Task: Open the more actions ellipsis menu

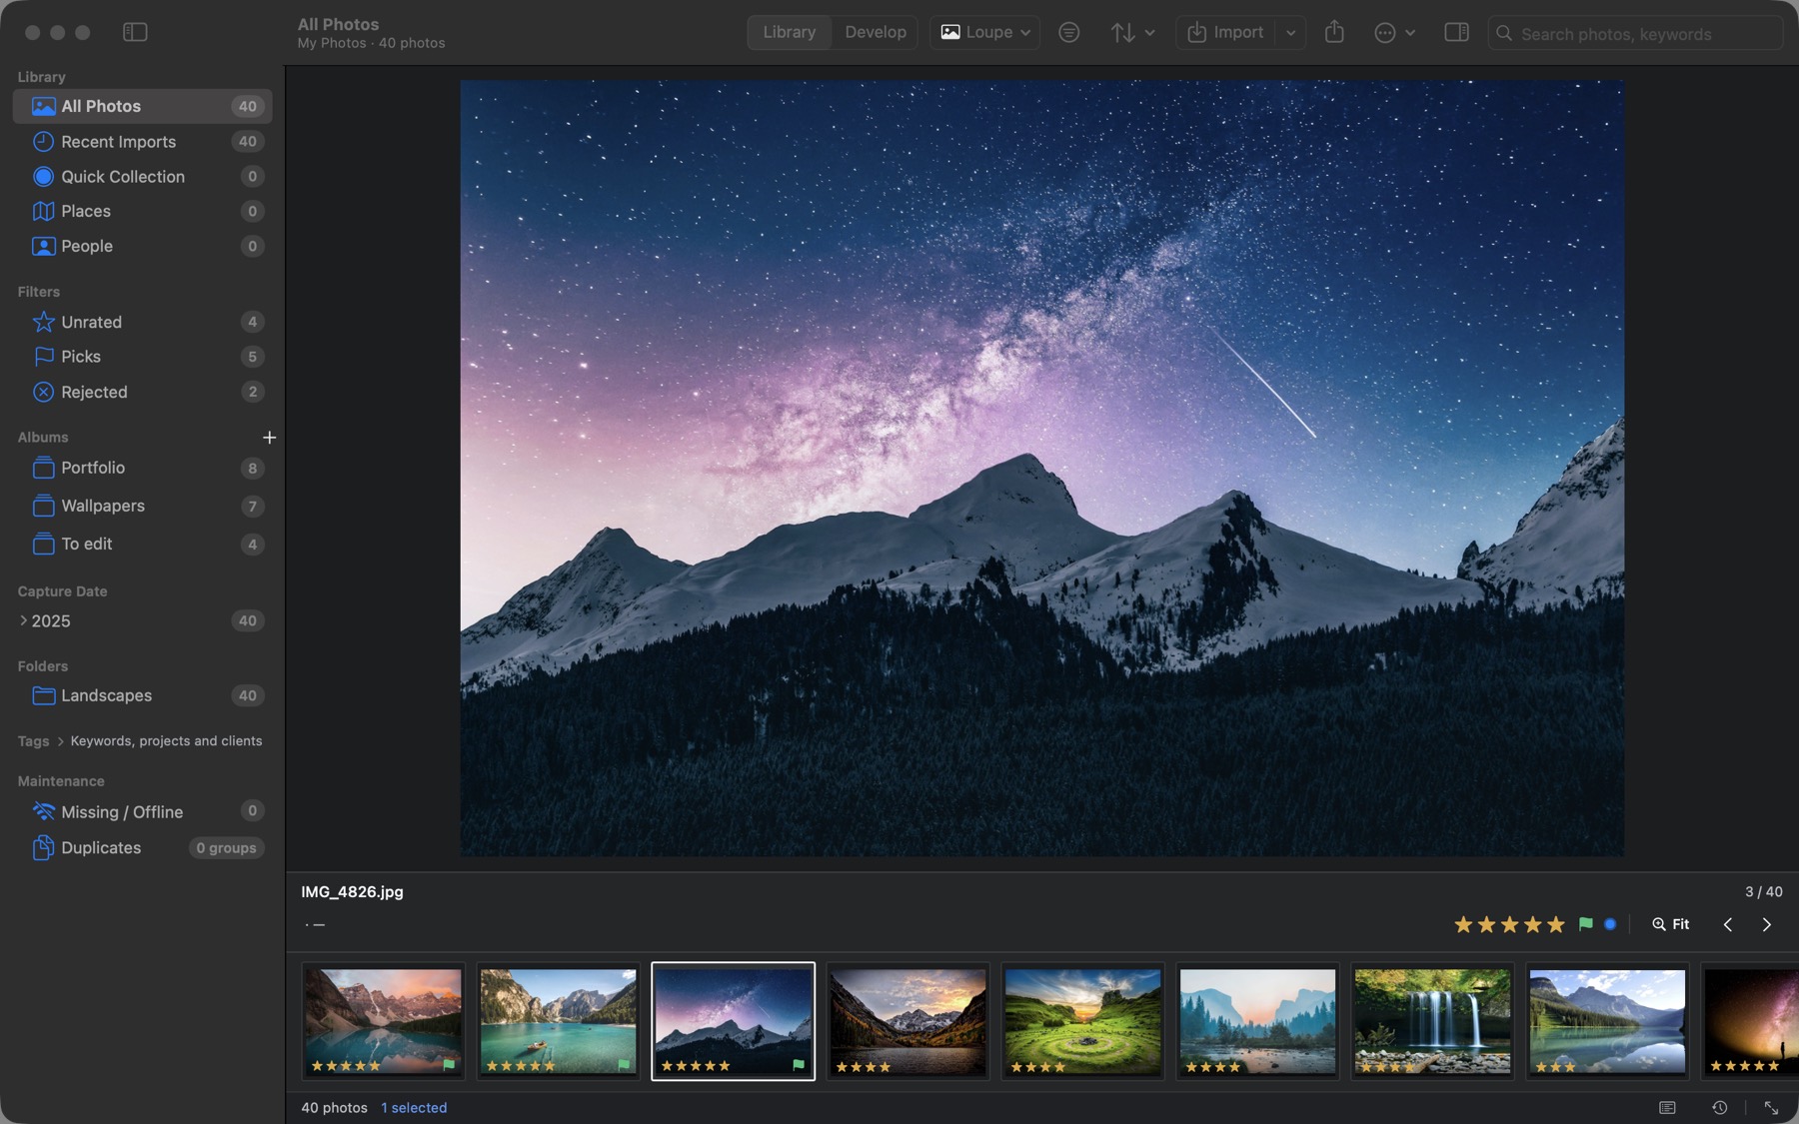Action: pyautogui.click(x=1395, y=32)
